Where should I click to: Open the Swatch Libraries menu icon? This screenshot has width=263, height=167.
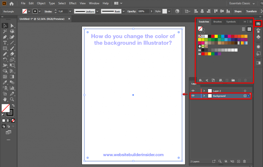(201, 80)
